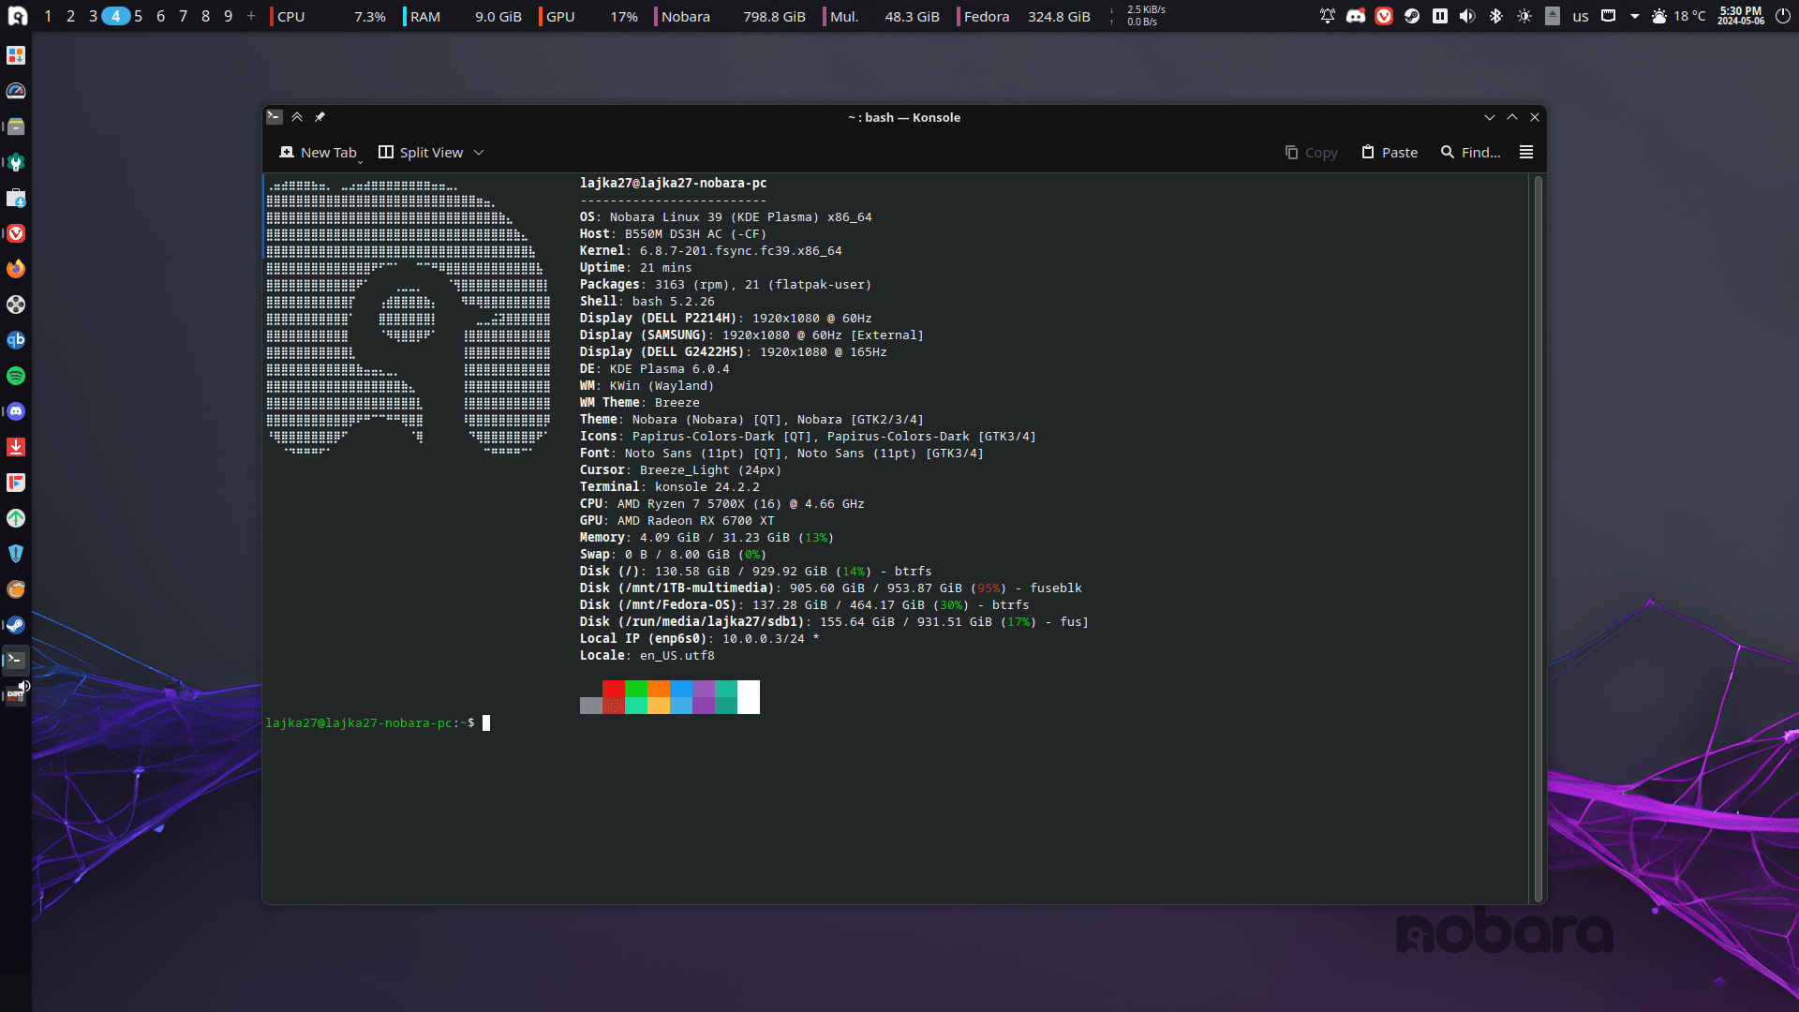Click the Discord tray icon
This screenshot has width=1799, height=1012.
pos(1356,16)
